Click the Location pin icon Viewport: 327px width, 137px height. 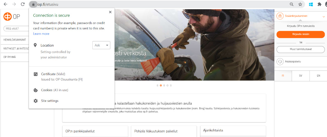pos(35,45)
